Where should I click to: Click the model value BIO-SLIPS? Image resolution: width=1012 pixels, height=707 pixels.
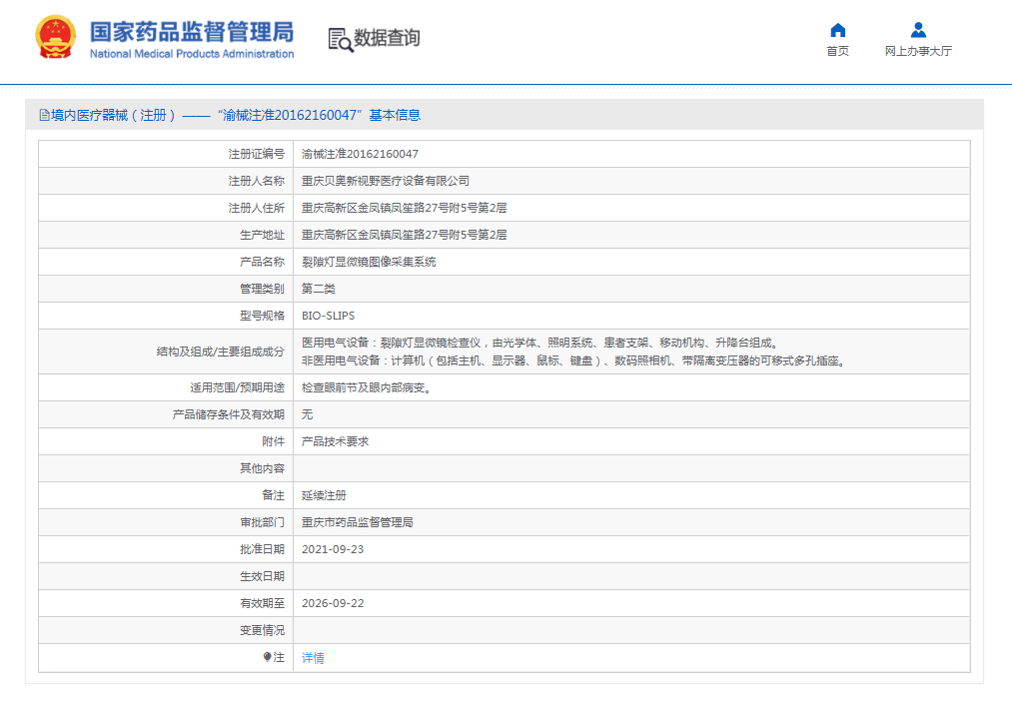(328, 316)
